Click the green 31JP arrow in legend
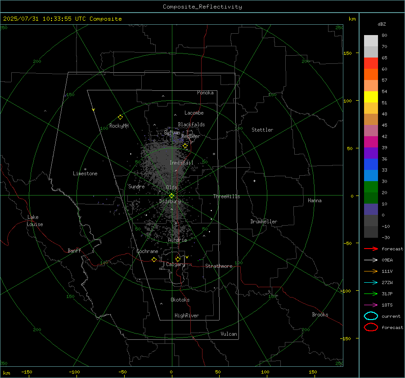 [x=371, y=294]
